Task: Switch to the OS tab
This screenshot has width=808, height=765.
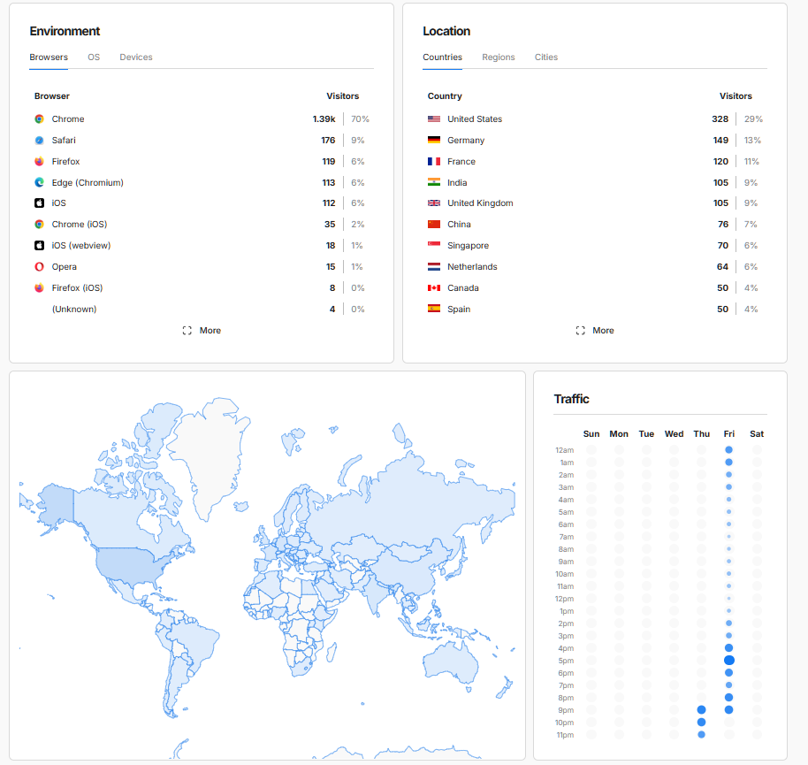Action: pyautogui.click(x=94, y=57)
